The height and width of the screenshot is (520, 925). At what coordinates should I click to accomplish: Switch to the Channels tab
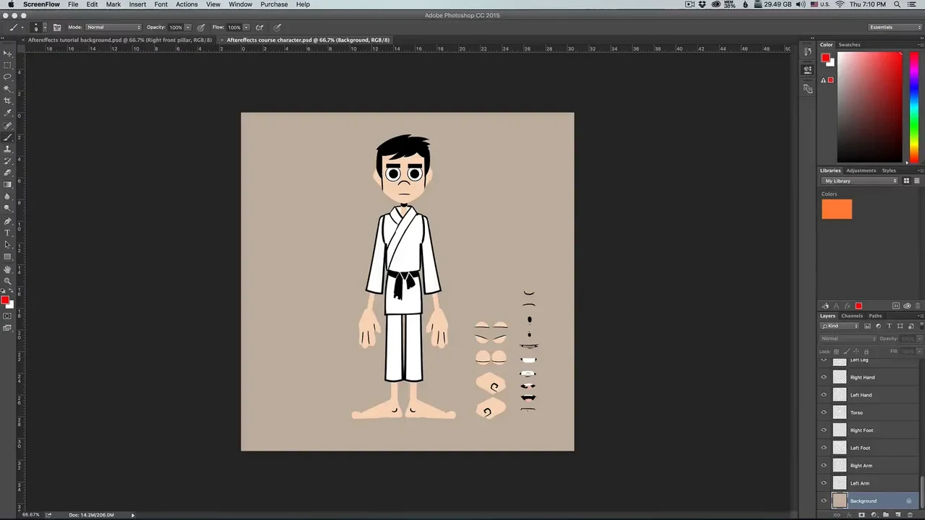point(851,316)
